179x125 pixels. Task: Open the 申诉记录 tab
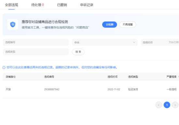[x=87, y=5]
